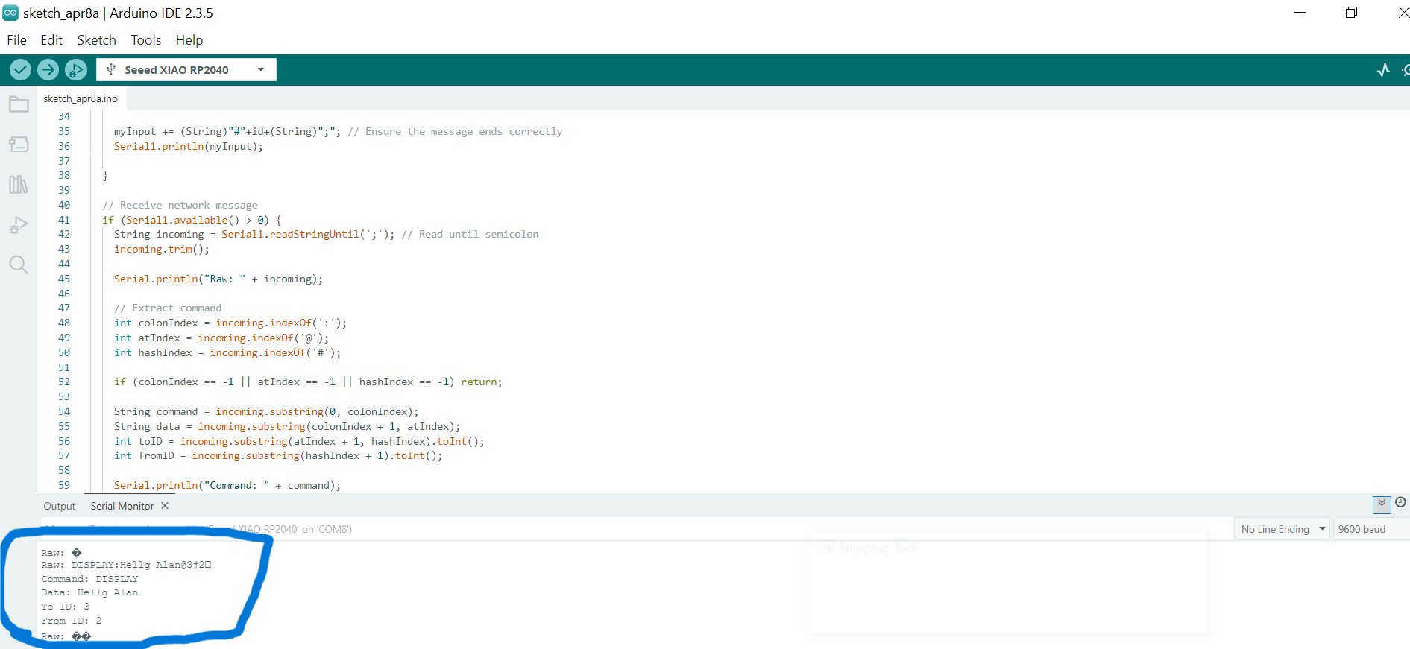This screenshot has width=1410, height=649.
Task: Open the Edit menu
Action: click(51, 40)
